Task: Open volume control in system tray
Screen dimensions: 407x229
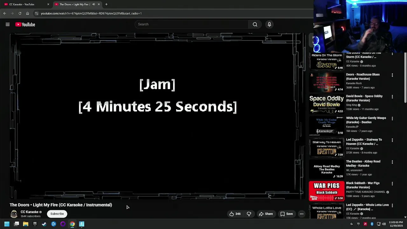Action: 384,224
